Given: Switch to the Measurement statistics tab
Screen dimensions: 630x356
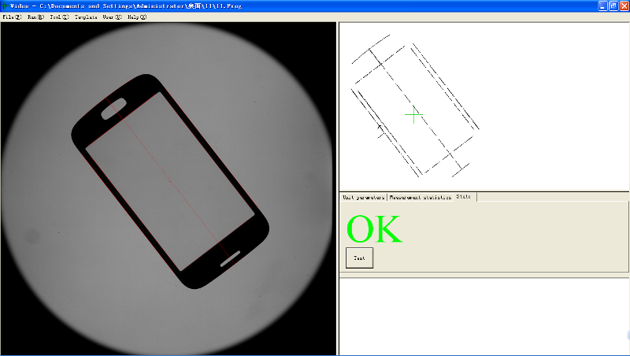Looking at the screenshot, I should [420, 197].
